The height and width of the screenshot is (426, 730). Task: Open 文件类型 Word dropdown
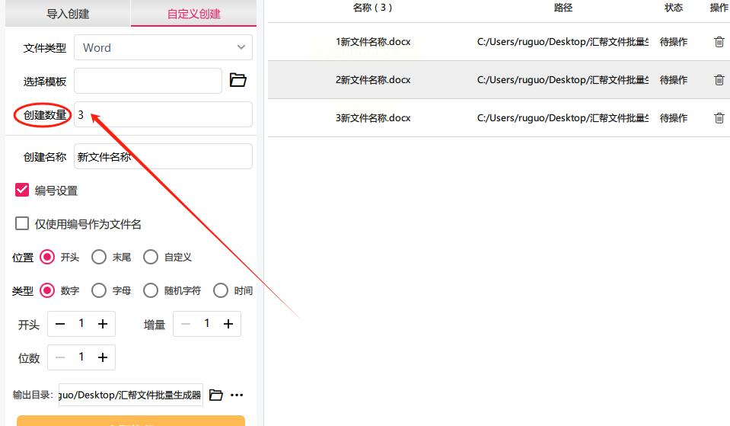163,47
